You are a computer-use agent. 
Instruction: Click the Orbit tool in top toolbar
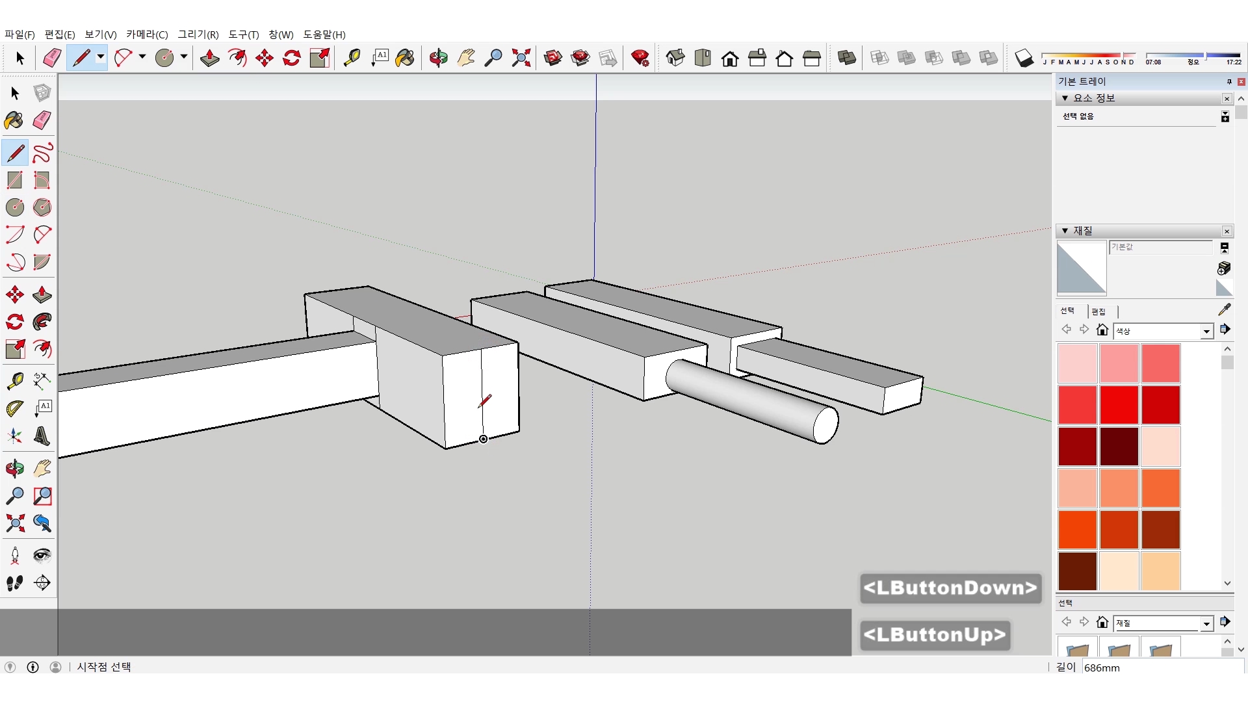[x=438, y=58]
